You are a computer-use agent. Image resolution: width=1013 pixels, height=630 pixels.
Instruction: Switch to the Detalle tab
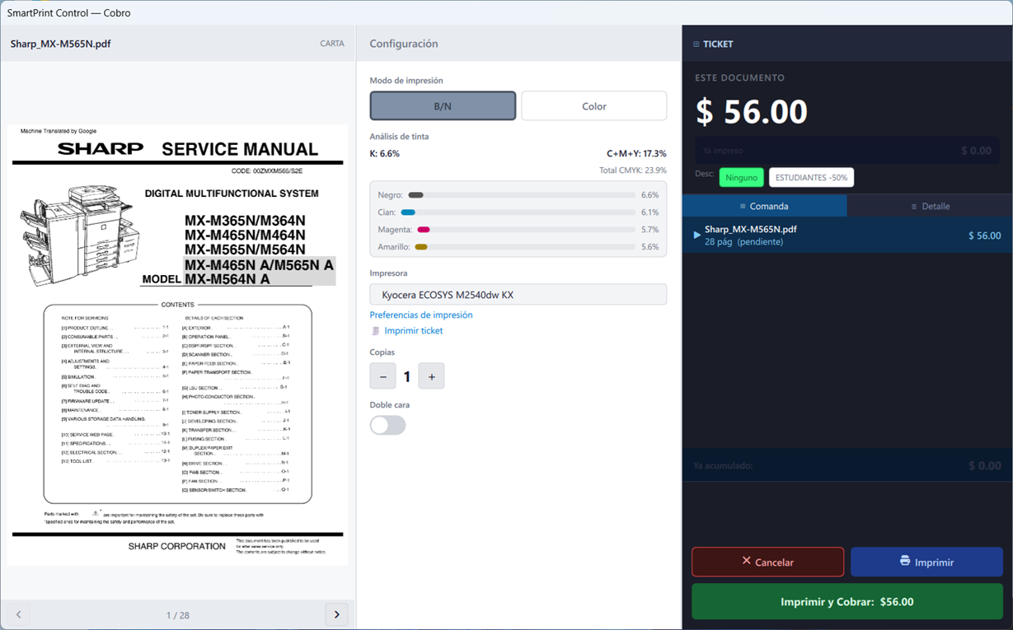pyautogui.click(x=930, y=206)
